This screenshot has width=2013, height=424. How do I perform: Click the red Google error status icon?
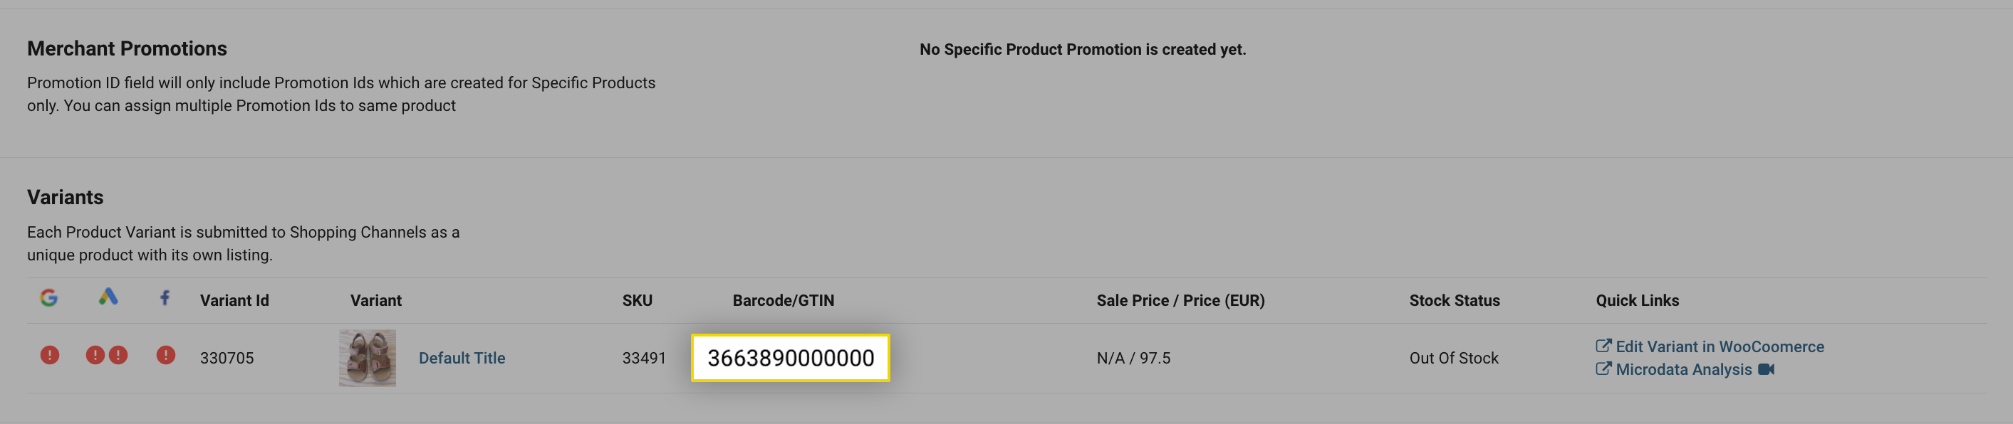[x=49, y=355]
